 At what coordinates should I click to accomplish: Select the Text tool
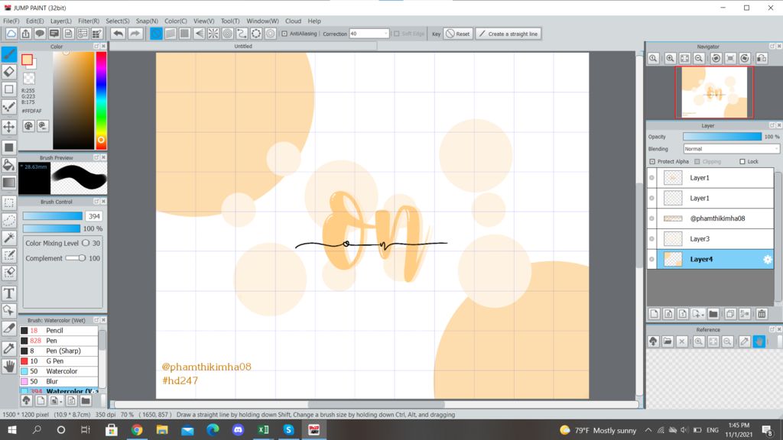point(9,293)
